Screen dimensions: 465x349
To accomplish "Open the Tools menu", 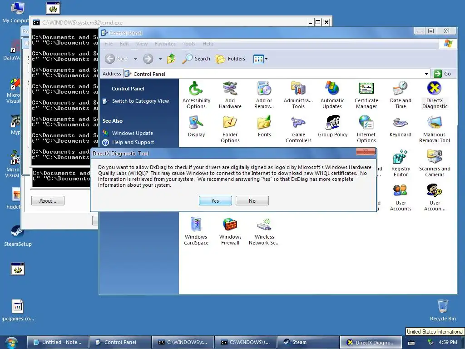I will [x=189, y=44].
